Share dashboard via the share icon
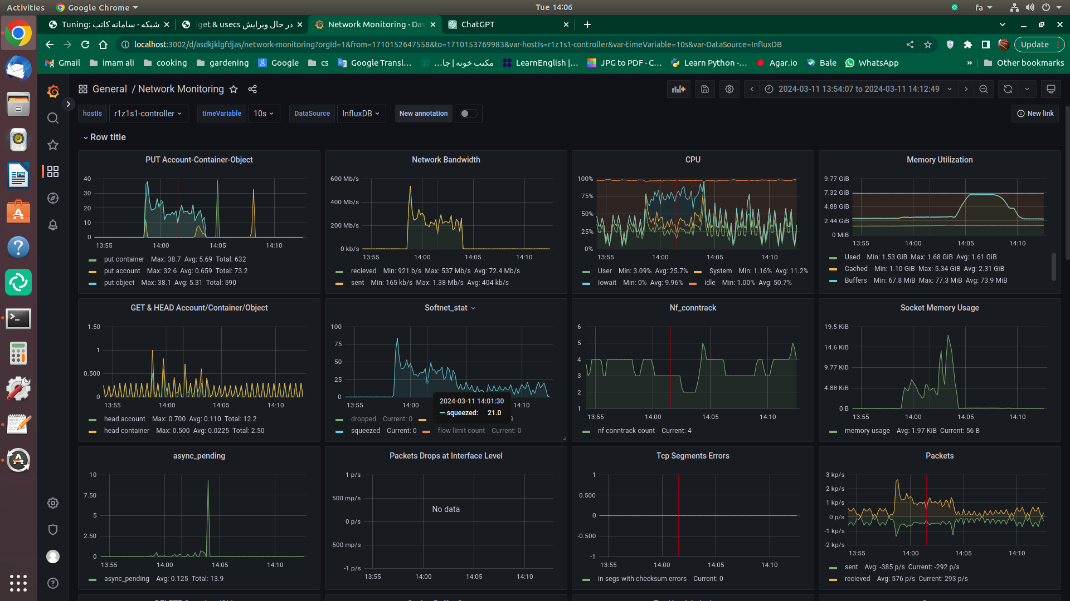Viewport: 1070px width, 601px height. [252, 89]
